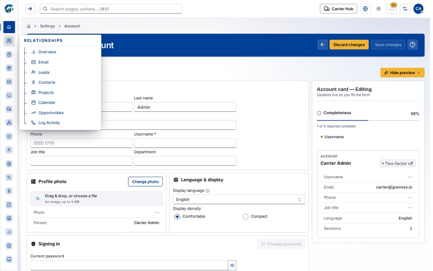Click the Email item in Relationships menu

43,62
